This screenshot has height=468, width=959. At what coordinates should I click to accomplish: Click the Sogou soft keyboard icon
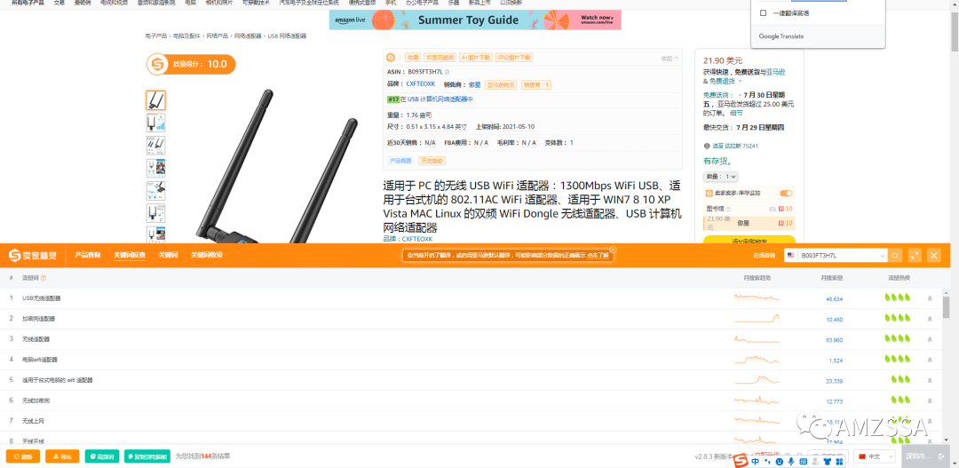[803, 461]
